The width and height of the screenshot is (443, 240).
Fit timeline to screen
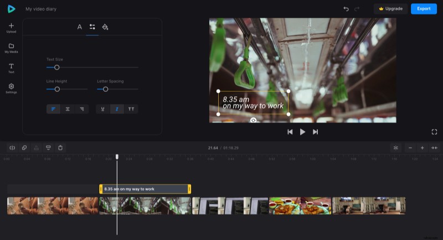pyautogui.click(x=434, y=148)
